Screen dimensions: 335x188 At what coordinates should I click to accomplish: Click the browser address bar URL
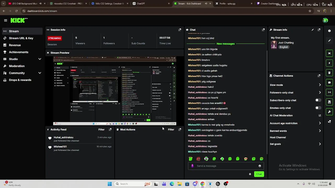tap(42, 11)
